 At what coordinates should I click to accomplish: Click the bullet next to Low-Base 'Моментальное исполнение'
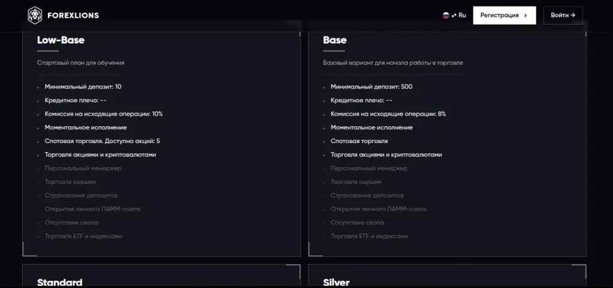pos(38,128)
